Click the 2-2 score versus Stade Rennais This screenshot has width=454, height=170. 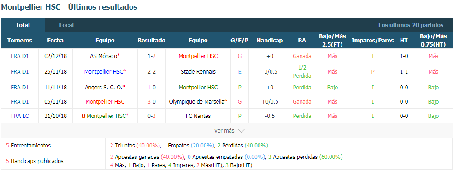[x=152, y=71]
